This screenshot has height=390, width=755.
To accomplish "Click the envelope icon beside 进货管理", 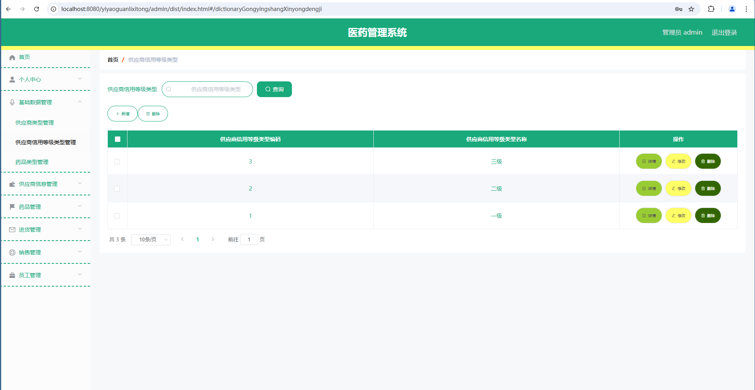I will pyautogui.click(x=12, y=229).
